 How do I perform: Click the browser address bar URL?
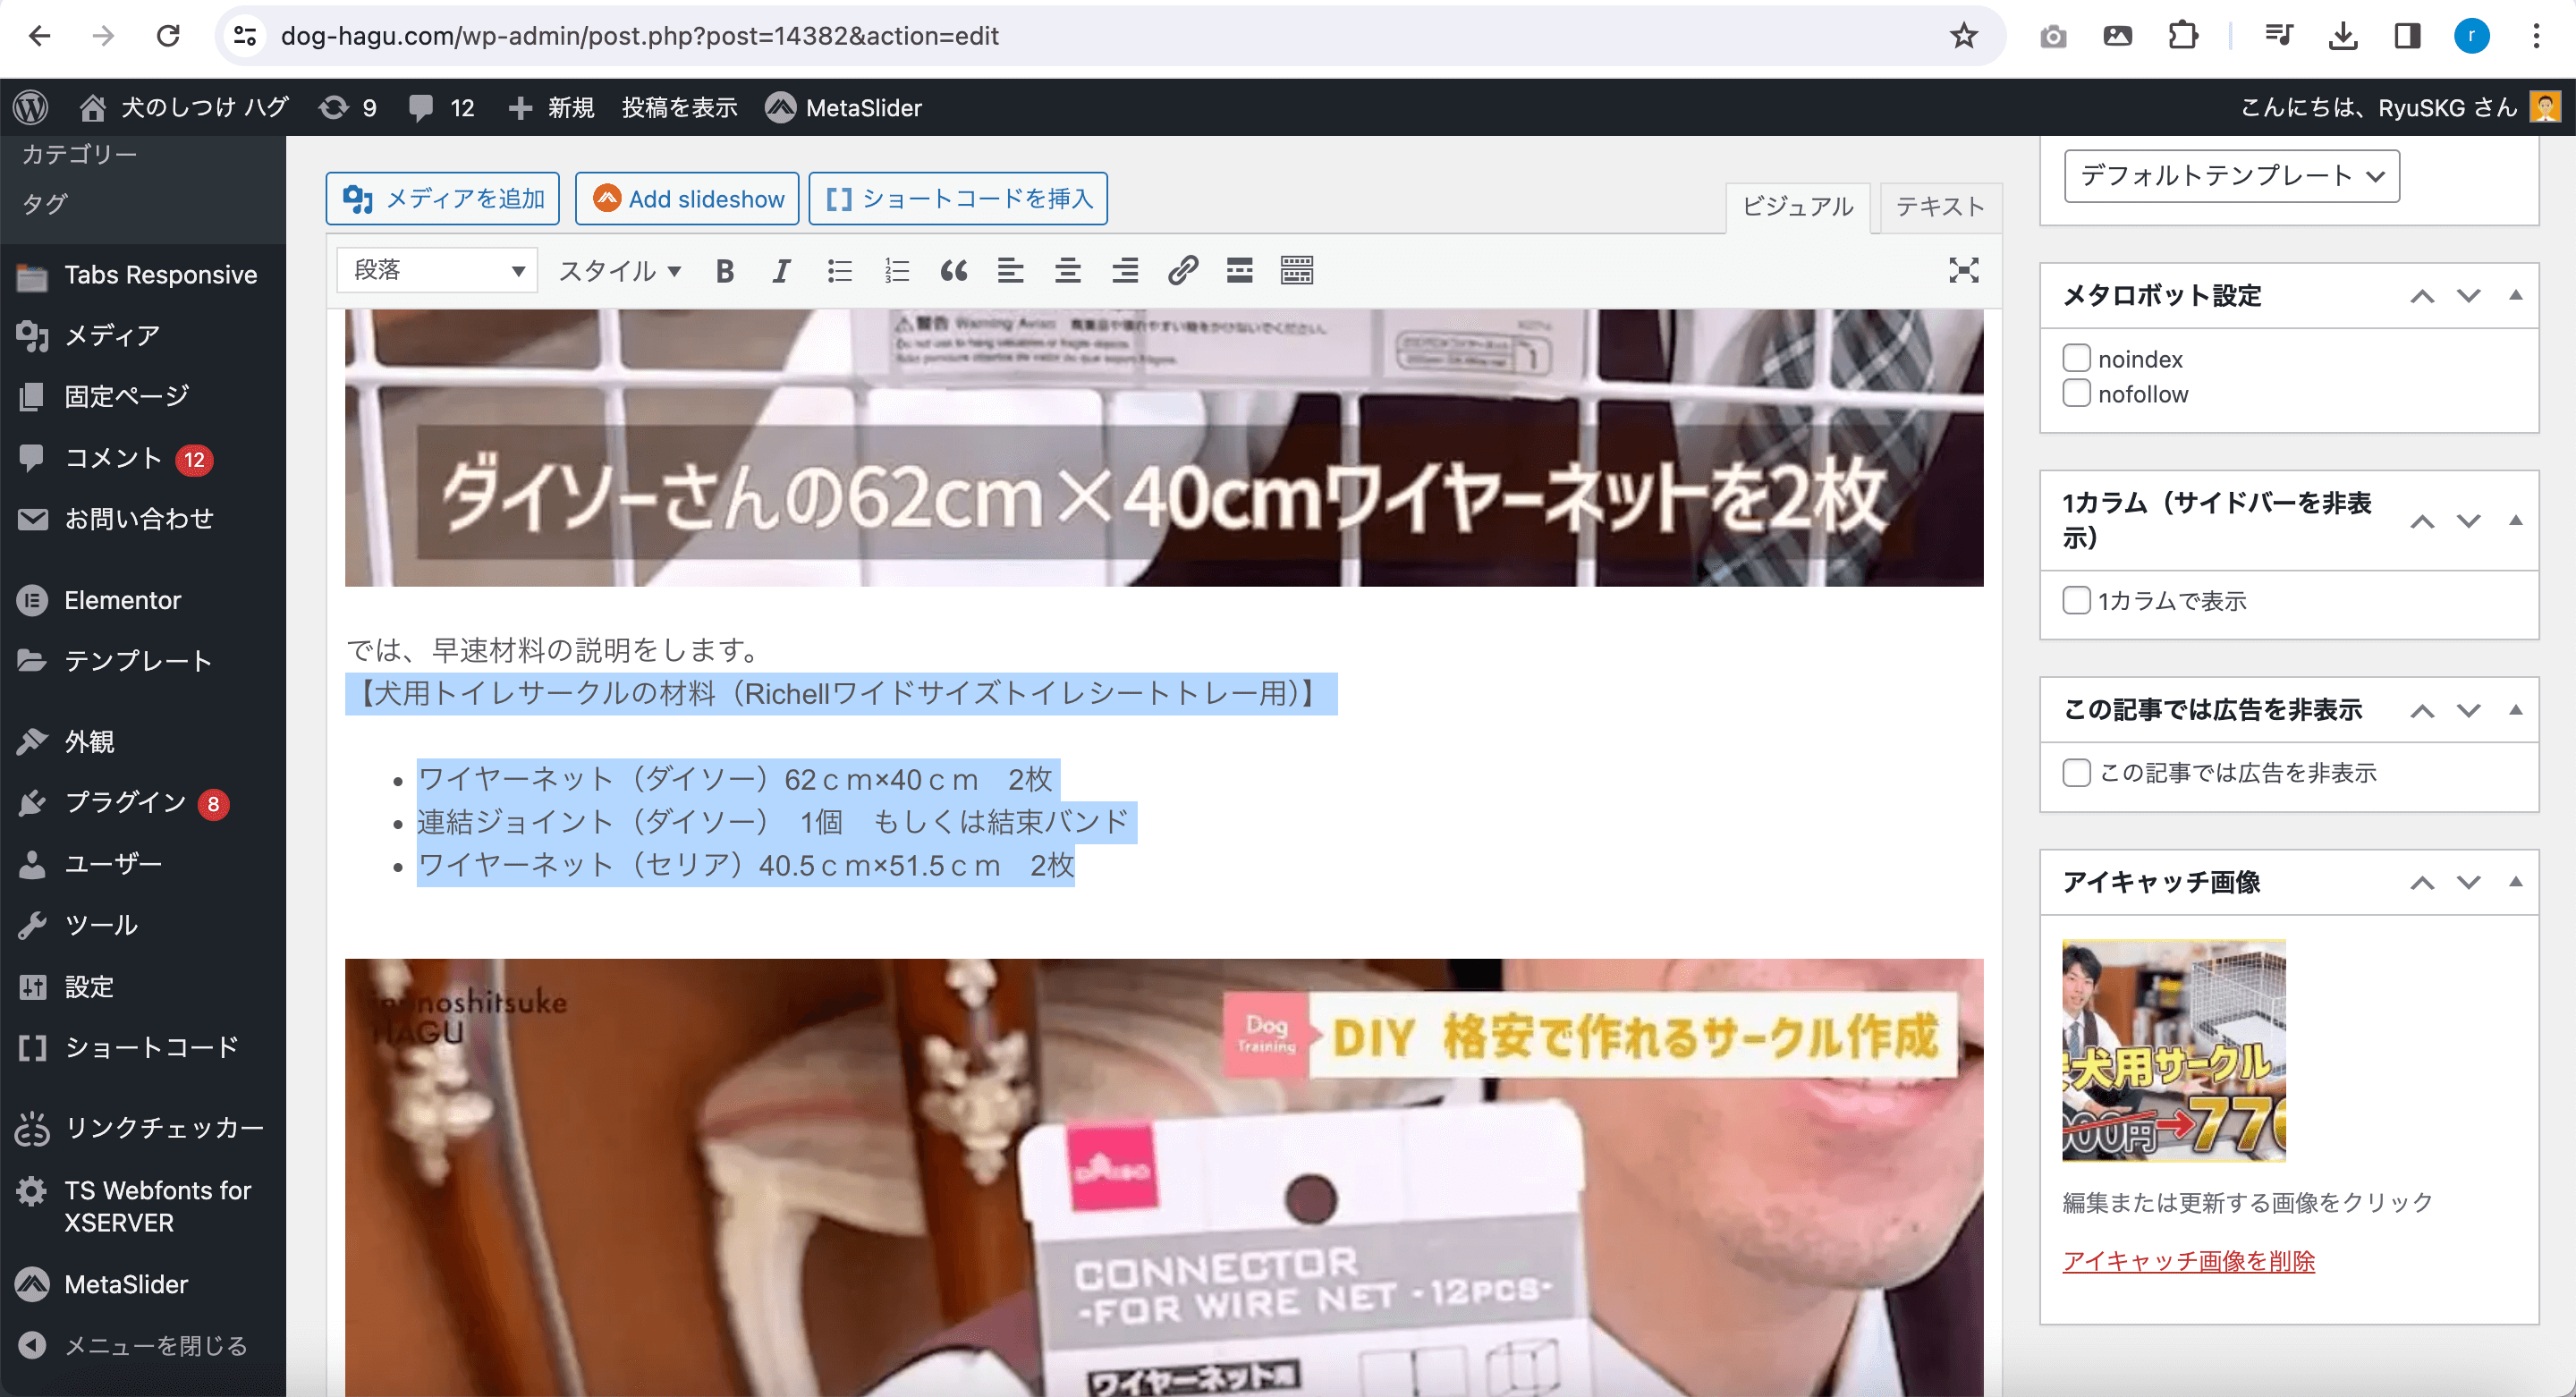click(640, 36)
